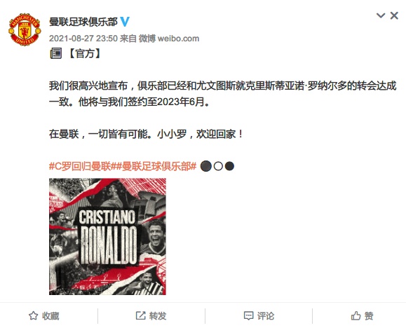The height and width of the screenshot is (328, 406).
Task: Click the white circle emoji
Action: (218, 166)
